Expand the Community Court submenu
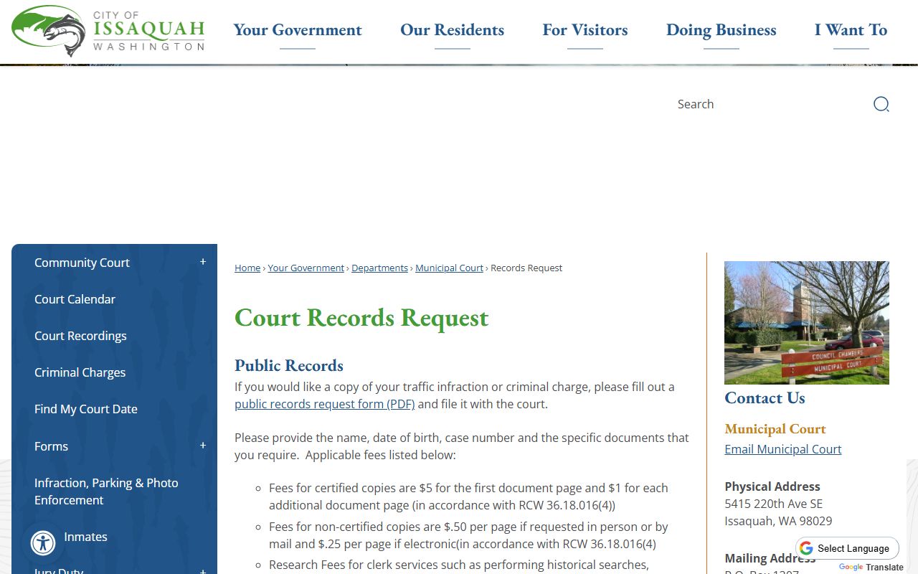918x574 pixels. click(203, 262)
